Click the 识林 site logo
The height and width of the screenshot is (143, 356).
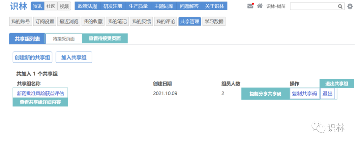pyautogui.click(x=18, y=6)
